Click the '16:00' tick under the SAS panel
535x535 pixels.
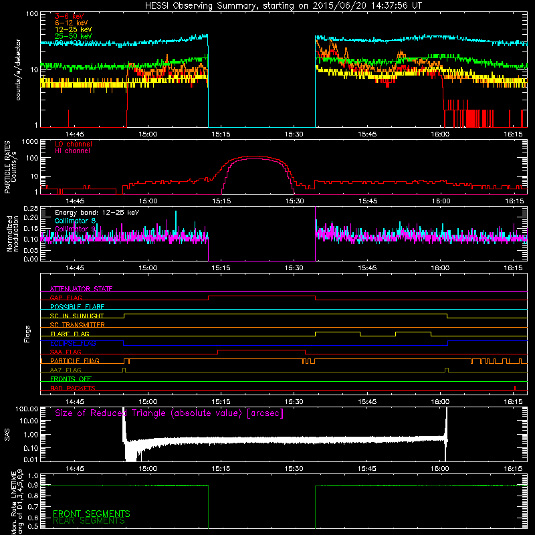click(x=440, y=469)
